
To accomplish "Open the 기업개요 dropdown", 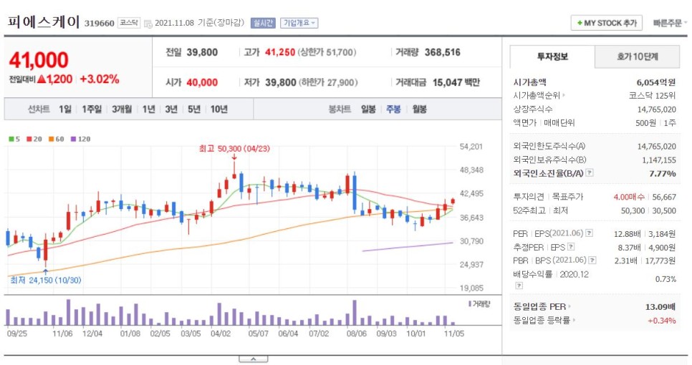I will [299, 23].
